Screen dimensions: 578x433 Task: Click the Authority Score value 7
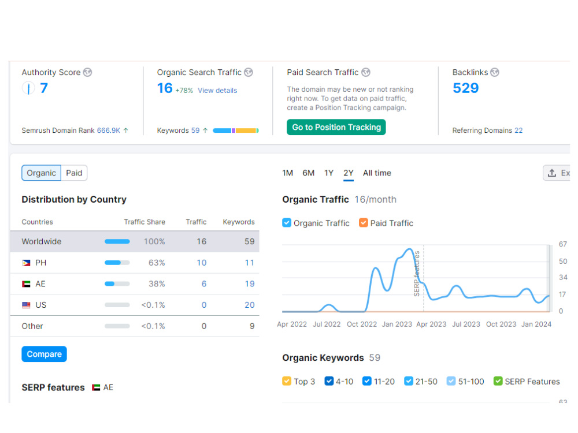[x=44, y=88]
